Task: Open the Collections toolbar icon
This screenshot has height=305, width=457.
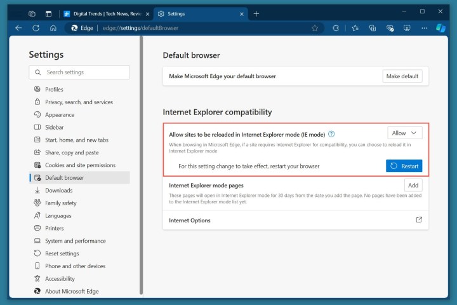Action: point(373,28)
